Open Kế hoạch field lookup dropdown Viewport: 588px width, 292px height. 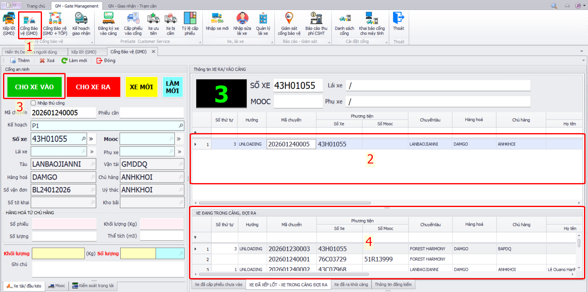[x=181, y=125]
